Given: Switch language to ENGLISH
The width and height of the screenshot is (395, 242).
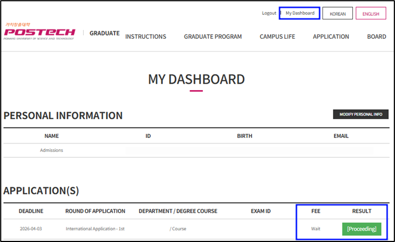Looking at the screenshot, I should point(371,13).
